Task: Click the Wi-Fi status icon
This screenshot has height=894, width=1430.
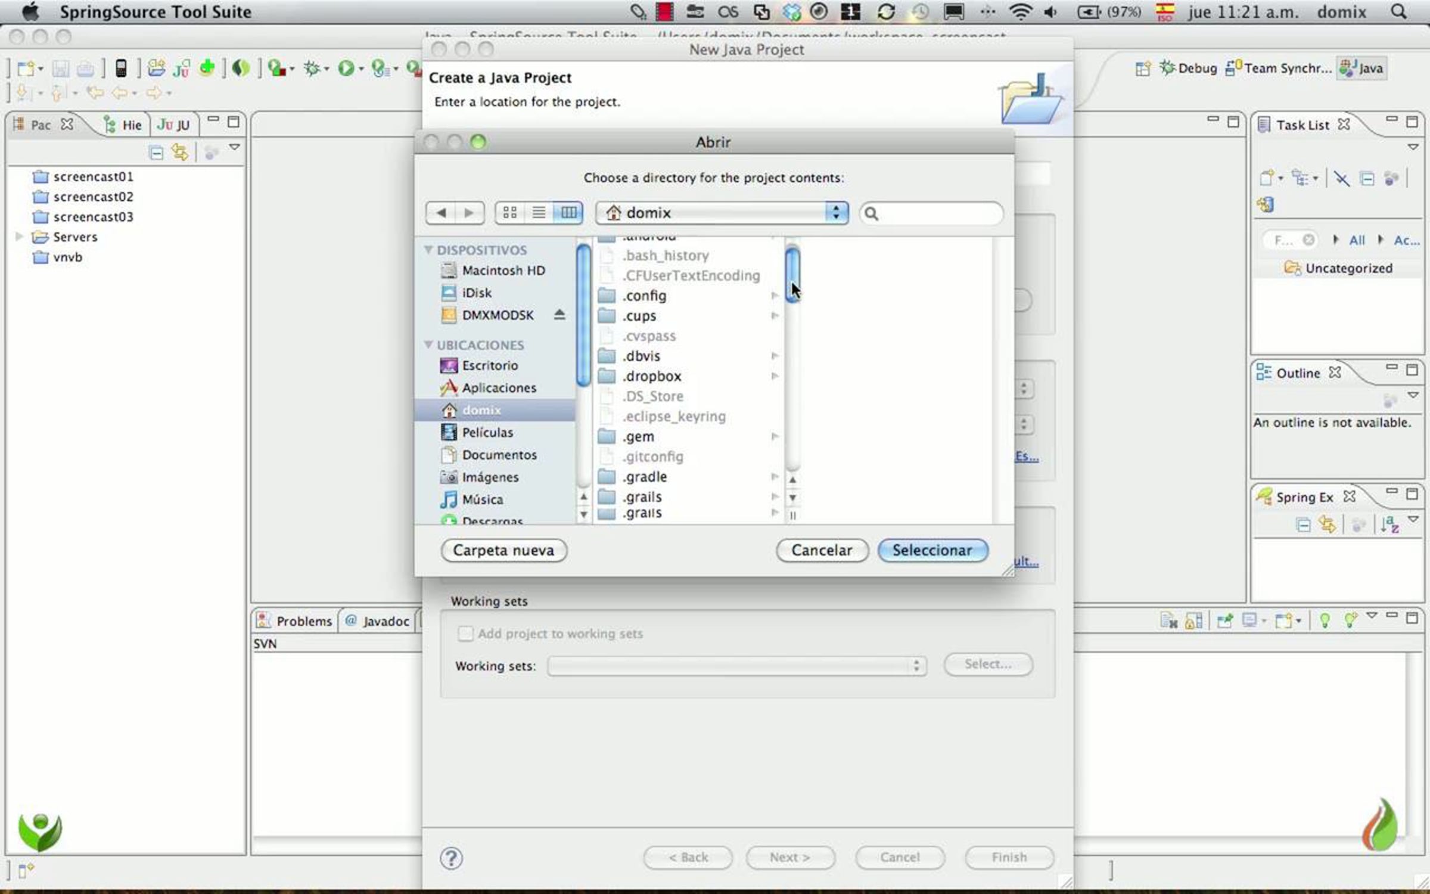Action: tap(1020, 12)
